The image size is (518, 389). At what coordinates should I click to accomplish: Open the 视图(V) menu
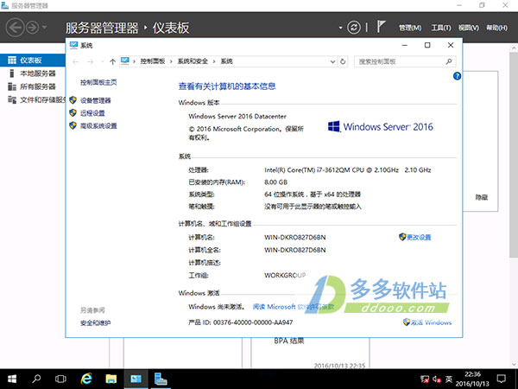469,28
